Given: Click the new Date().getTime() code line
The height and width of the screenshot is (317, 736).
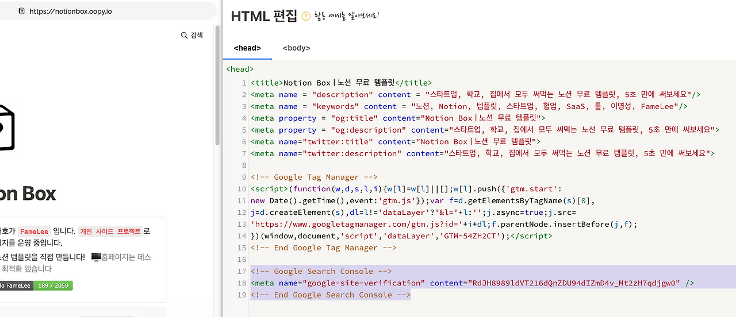Looking at the screenshot, I should (423, 200).
